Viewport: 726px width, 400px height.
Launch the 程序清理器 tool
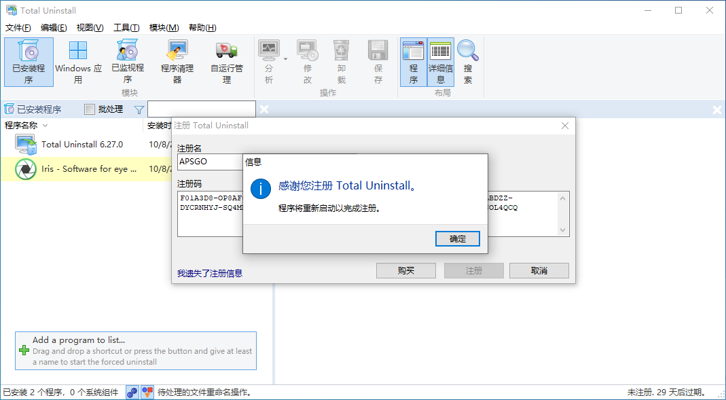click(177, 62)
